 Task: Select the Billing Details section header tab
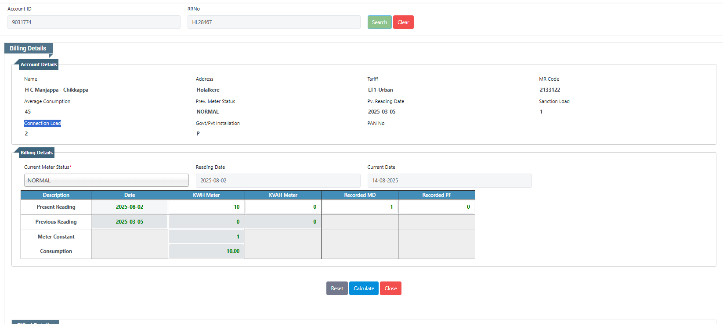[28, 48]
